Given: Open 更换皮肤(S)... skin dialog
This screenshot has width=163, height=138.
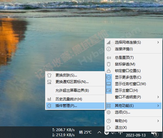Looking at the screenshot, I should point(75,75).
